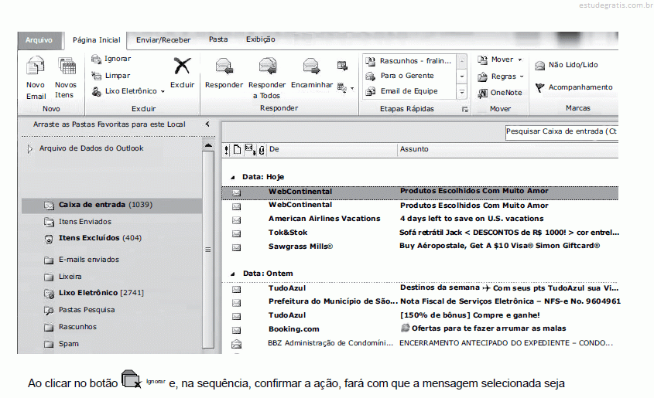Click opened envelope icon of BBZ Administração message
Viewport: 654px width, 398px height.
(237, 343)
